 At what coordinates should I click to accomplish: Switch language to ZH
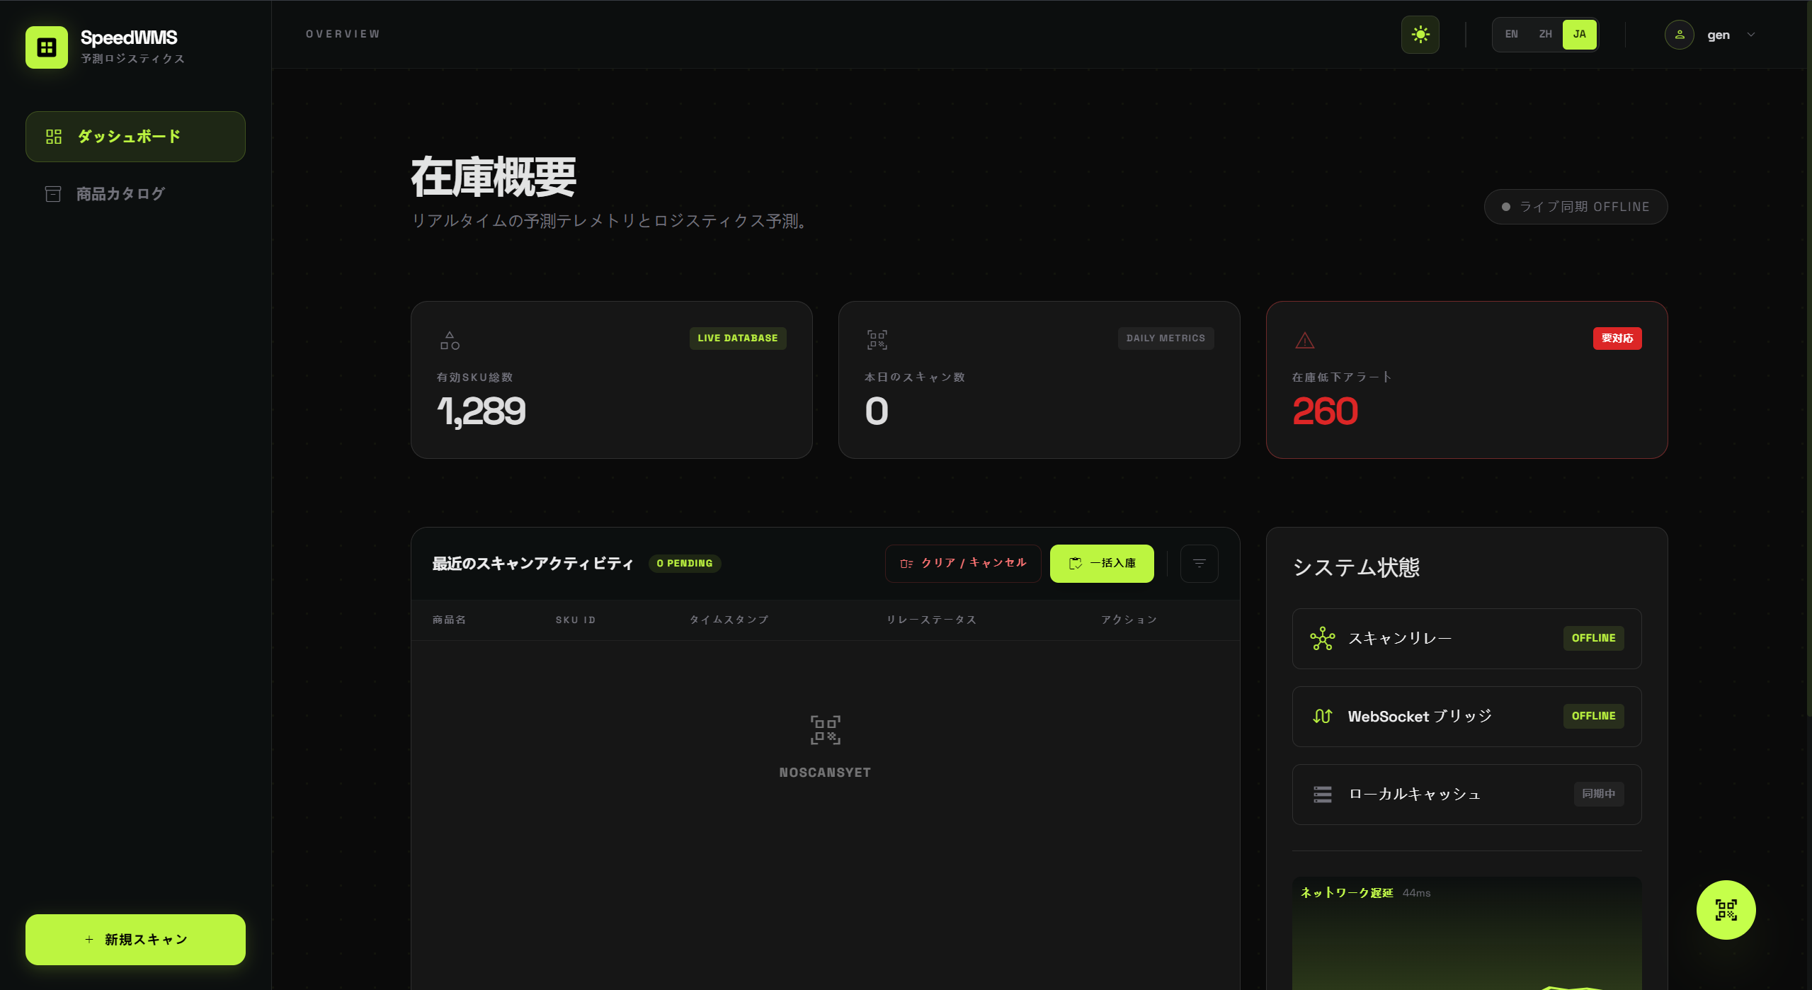point(1545,35)
